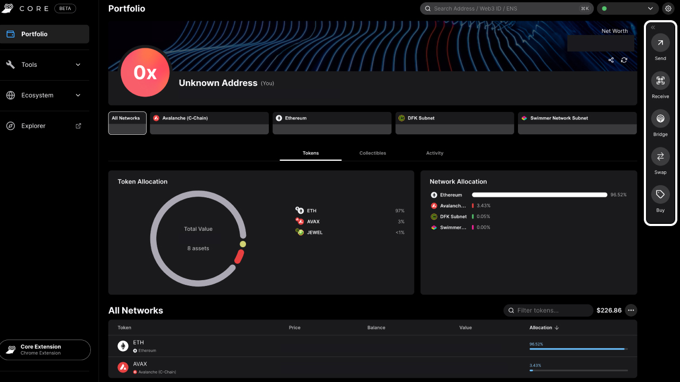680x382 pixels.
Task: Click the ETH token icon in table row
Action: (123, 346)
